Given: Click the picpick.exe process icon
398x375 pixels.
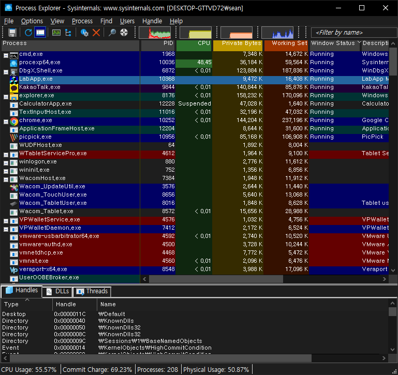Looking at the screenshot, I should 13,138.
